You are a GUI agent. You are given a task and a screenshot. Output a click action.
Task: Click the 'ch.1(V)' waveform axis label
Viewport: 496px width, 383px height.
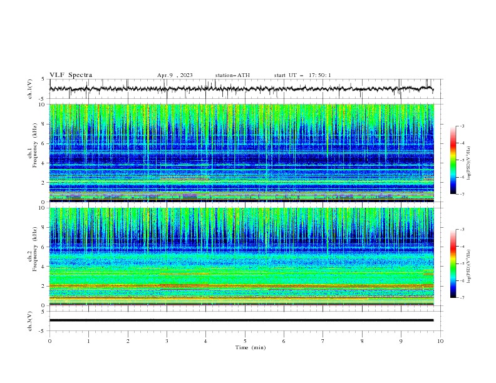point(30,89)
